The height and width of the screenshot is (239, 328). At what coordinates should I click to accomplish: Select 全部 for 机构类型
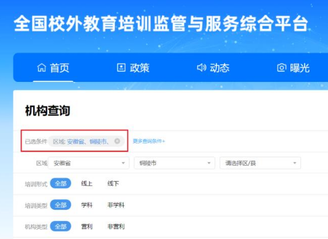61,226
